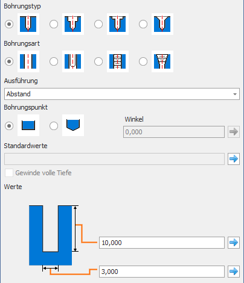Image resolution: width=244 pixels, height=283 pixels.
Task: Open the Ausführung dropdown showing Abstand
Action: [x=122, y=94]
